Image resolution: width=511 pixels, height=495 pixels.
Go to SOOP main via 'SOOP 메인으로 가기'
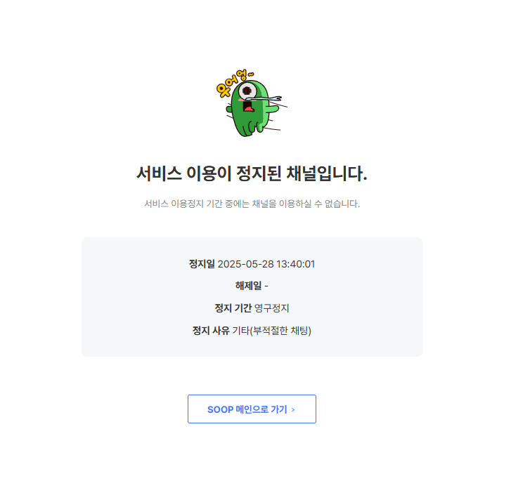252,409
